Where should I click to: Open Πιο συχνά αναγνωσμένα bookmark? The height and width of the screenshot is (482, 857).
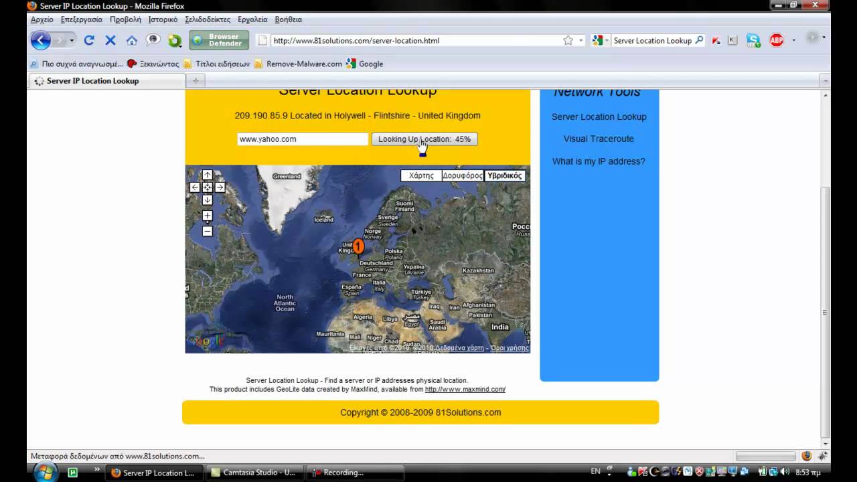pos(76,64)
